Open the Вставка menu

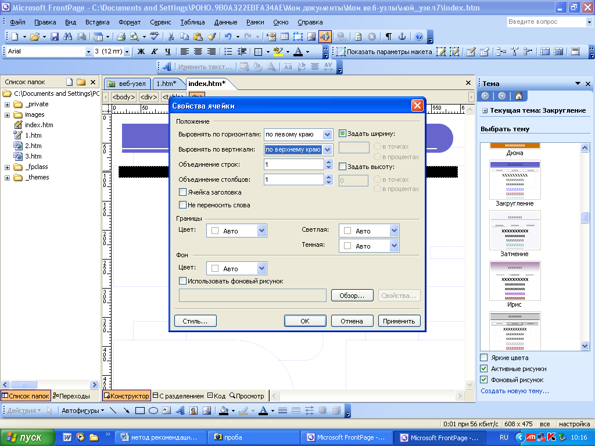coord(97,22)
